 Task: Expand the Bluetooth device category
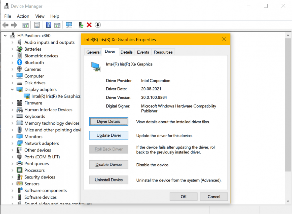[x=12, y=62]
